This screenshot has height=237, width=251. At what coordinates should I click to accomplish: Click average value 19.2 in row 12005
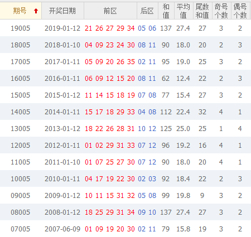[183, 146]
